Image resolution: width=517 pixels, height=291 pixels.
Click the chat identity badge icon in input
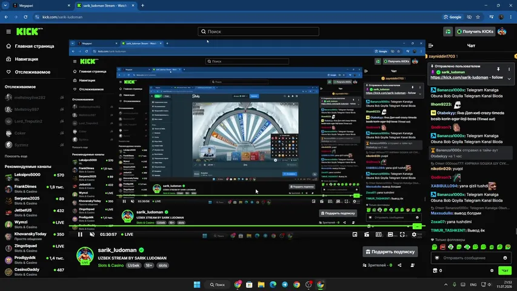tap(437, 258)
